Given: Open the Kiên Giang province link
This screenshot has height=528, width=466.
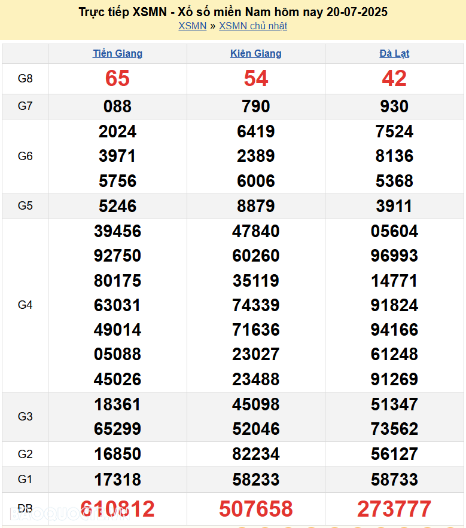Looking at the screenshot, I should click(255, 53).
